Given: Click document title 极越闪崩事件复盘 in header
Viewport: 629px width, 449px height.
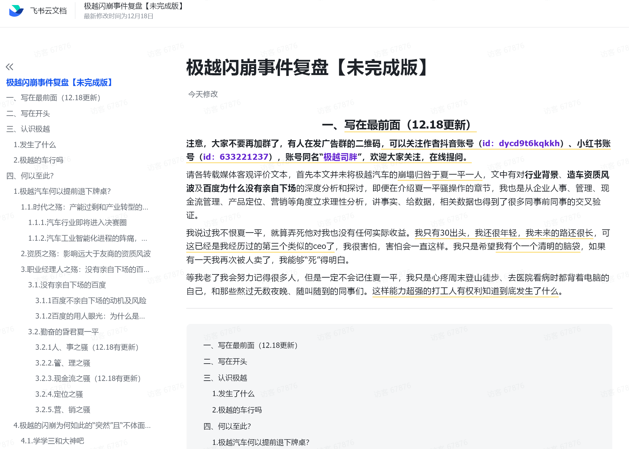Looking at the screenshot, I should point(134,6).
